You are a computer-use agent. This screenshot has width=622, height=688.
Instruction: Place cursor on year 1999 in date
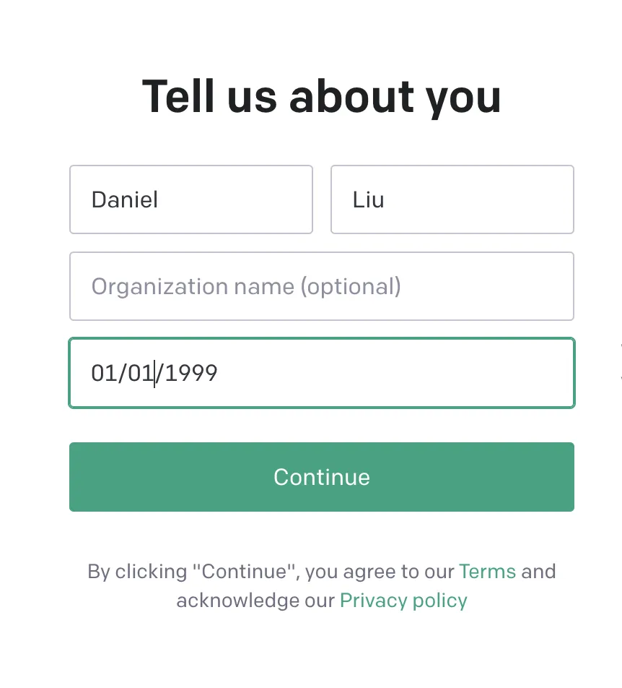tap(192, 373)
